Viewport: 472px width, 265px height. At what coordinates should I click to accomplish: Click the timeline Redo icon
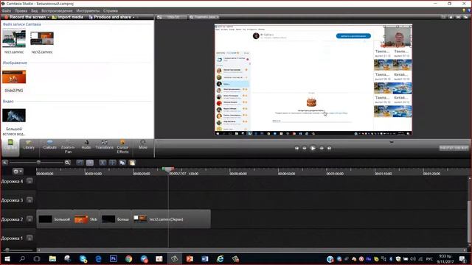click(x=90, y=163)
